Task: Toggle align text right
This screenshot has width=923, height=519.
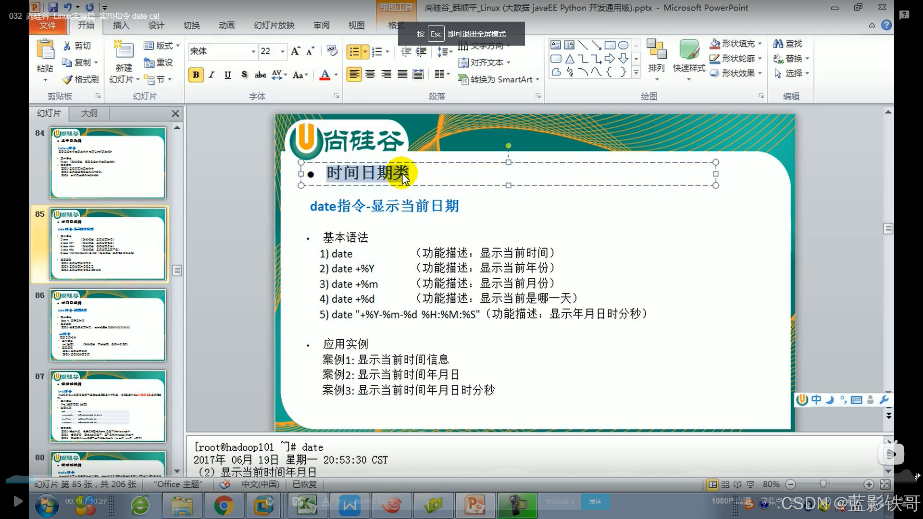Action: click(386, 74)
